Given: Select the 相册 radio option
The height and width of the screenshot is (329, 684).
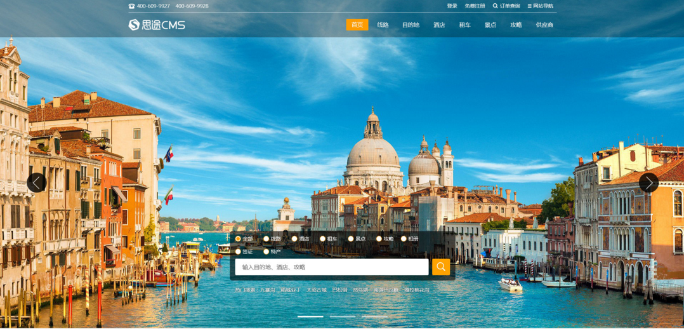Looking at the screenshot, I should 404,239.
